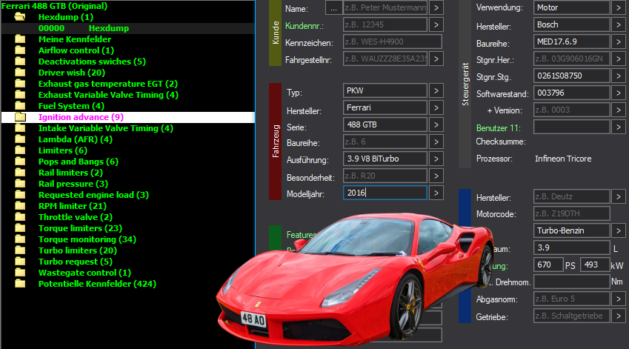This screenshot has height=349, width=629.
Task: Click the Pops and Bangs folder icon
Action: point(20,162)
